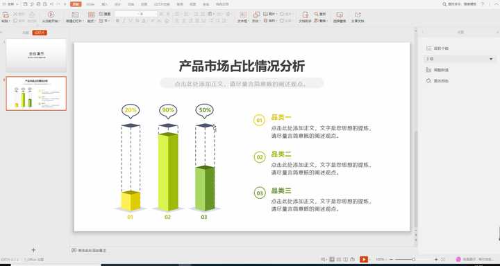Click the Document Assistant icon
Image resolution: width=500 pixels, height=266 pixels.
click(305, 15)
